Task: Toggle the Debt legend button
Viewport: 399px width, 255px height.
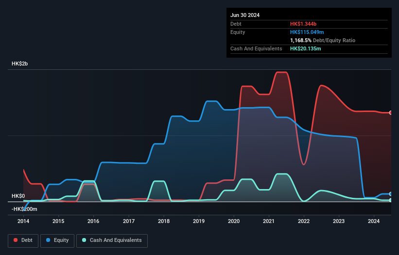Action: (x=23, y=240)
